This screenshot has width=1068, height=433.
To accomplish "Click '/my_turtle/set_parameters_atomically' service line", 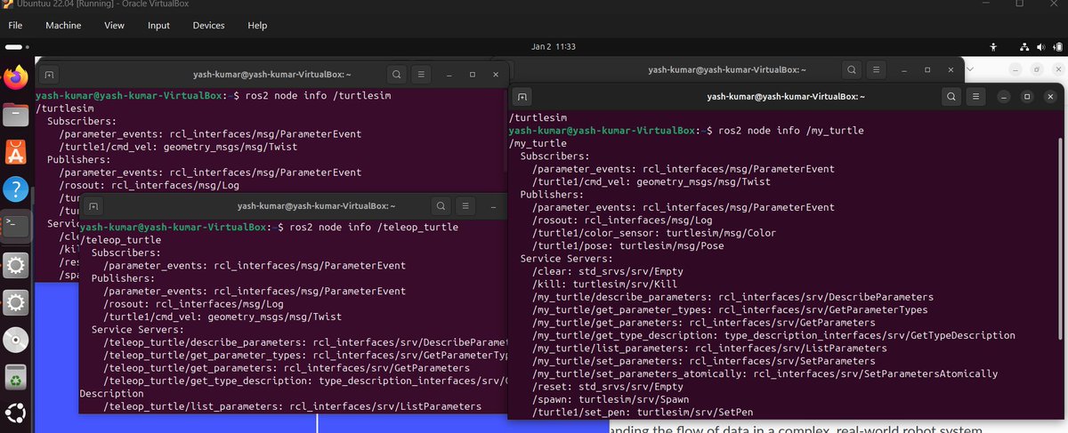I will [765, 374].
